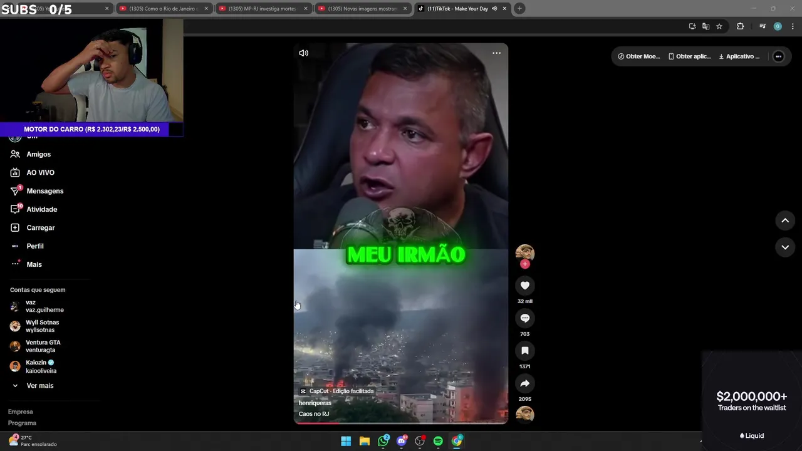Like the video with the heart icon
Viewport: 802px width, 451px height.
pyautogui.click(x=525, y=286)
